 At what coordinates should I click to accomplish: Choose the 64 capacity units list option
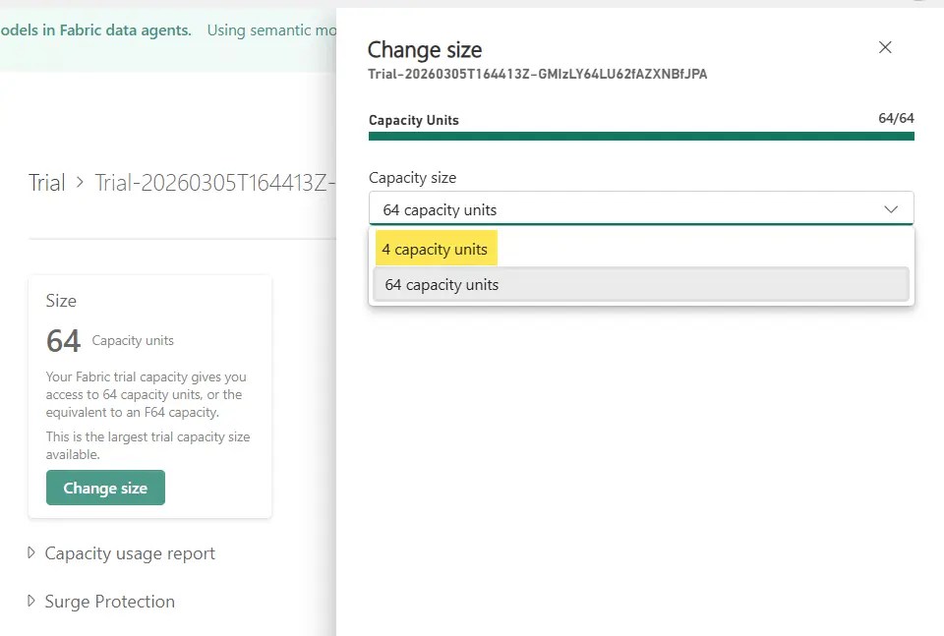coord(641,285)
